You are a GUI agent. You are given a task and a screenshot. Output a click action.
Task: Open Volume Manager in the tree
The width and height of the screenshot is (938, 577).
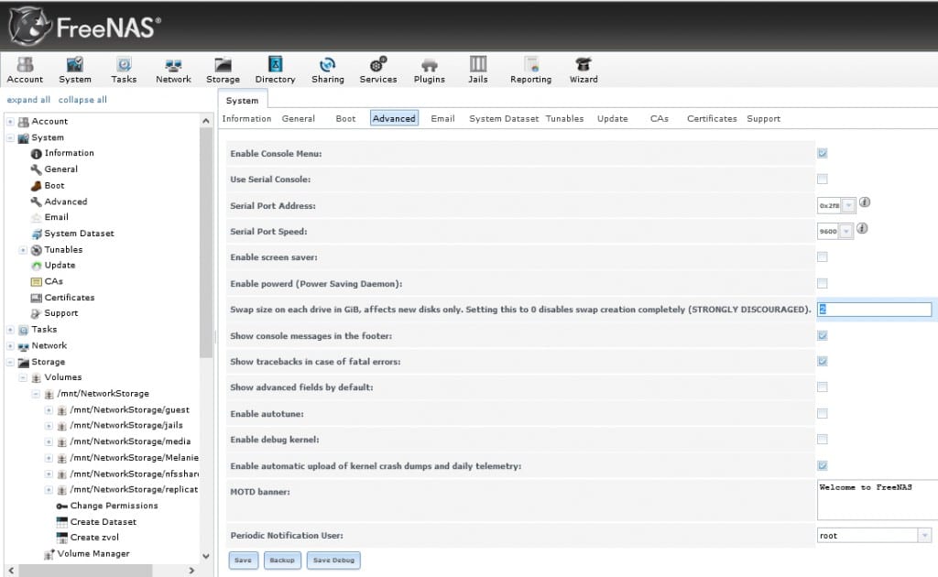[x=87, y=553]
